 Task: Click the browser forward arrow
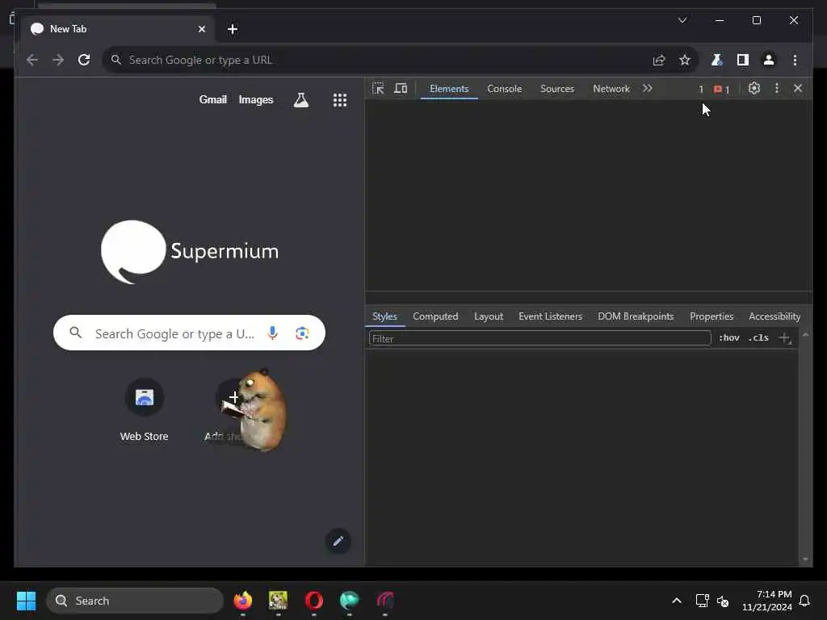(x=58, y=60)
